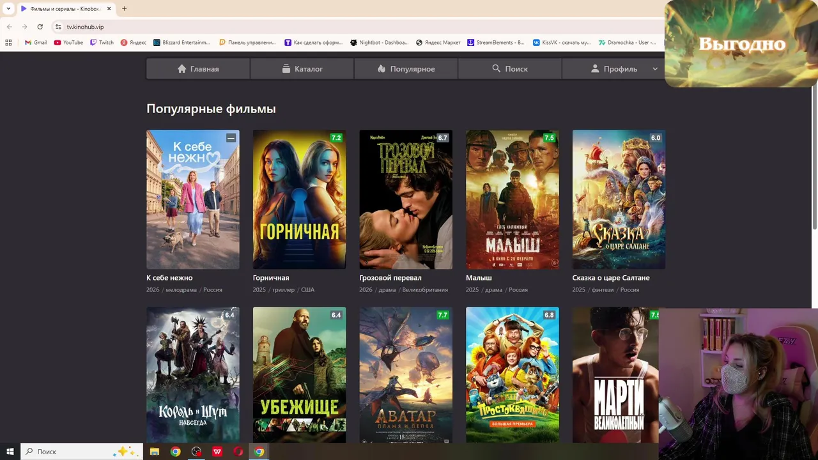The width and height of the screenshot is (818, 460).
Task: Open the Gmail bookmark
Action: click(x=36, y=43)
